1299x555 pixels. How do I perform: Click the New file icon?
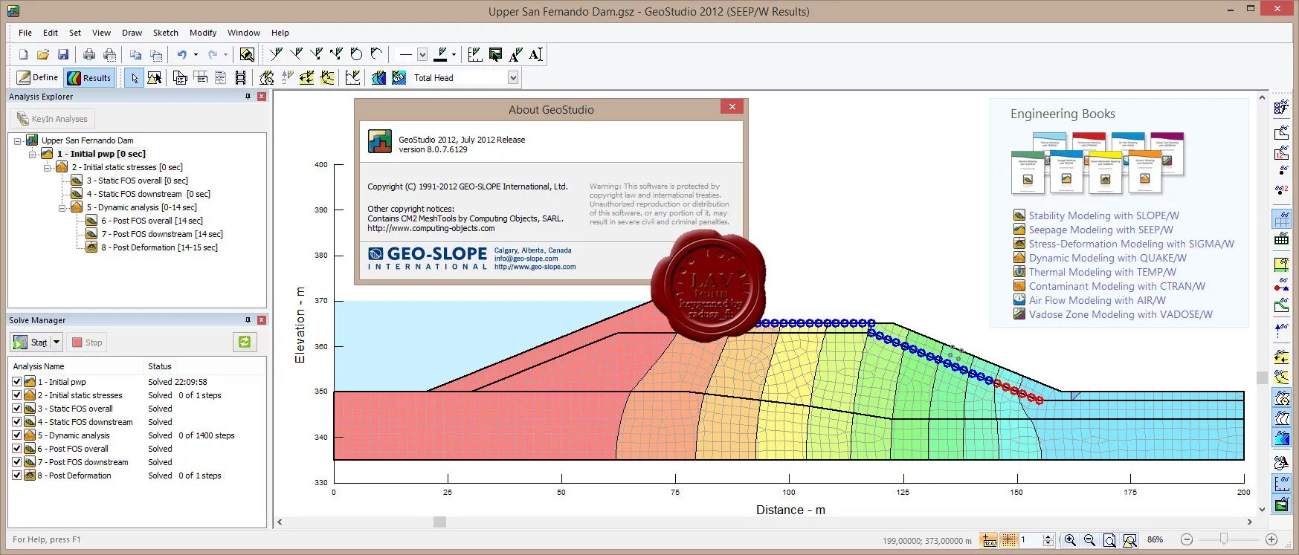[x=23, y=54]
